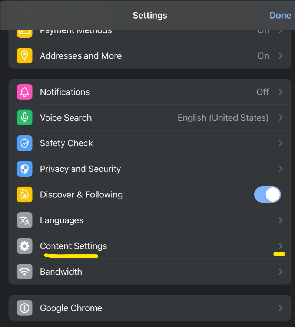The width and height of the screenshot is (295, 327).
Task: Tap the Addresses and More location pin icon
Action: click(x=24, y=56)
